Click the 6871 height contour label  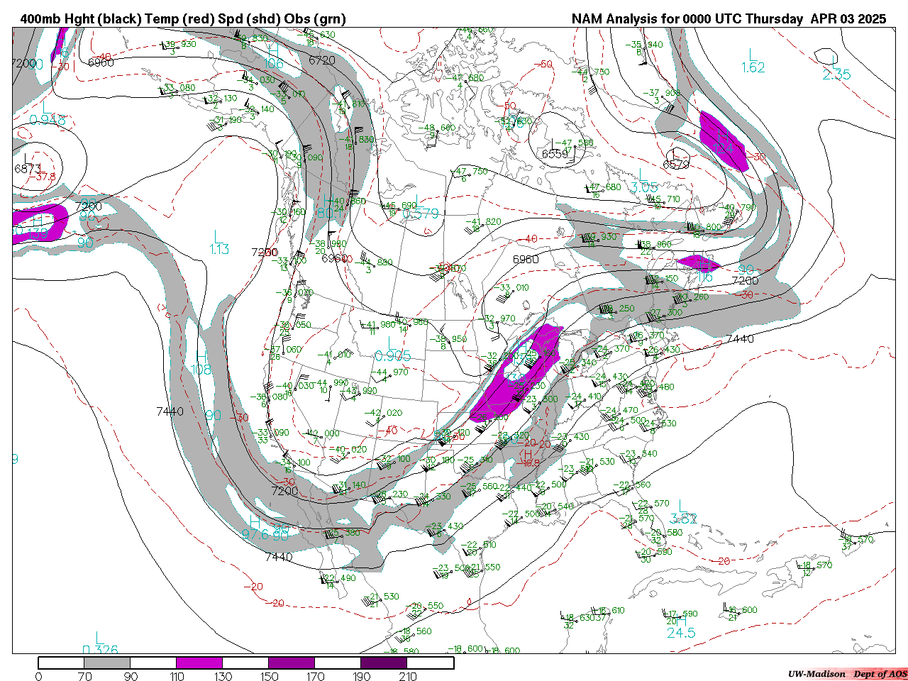[x=28, y=168]
